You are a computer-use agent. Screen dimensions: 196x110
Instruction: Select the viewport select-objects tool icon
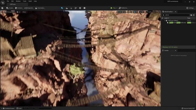coord(118,12)
